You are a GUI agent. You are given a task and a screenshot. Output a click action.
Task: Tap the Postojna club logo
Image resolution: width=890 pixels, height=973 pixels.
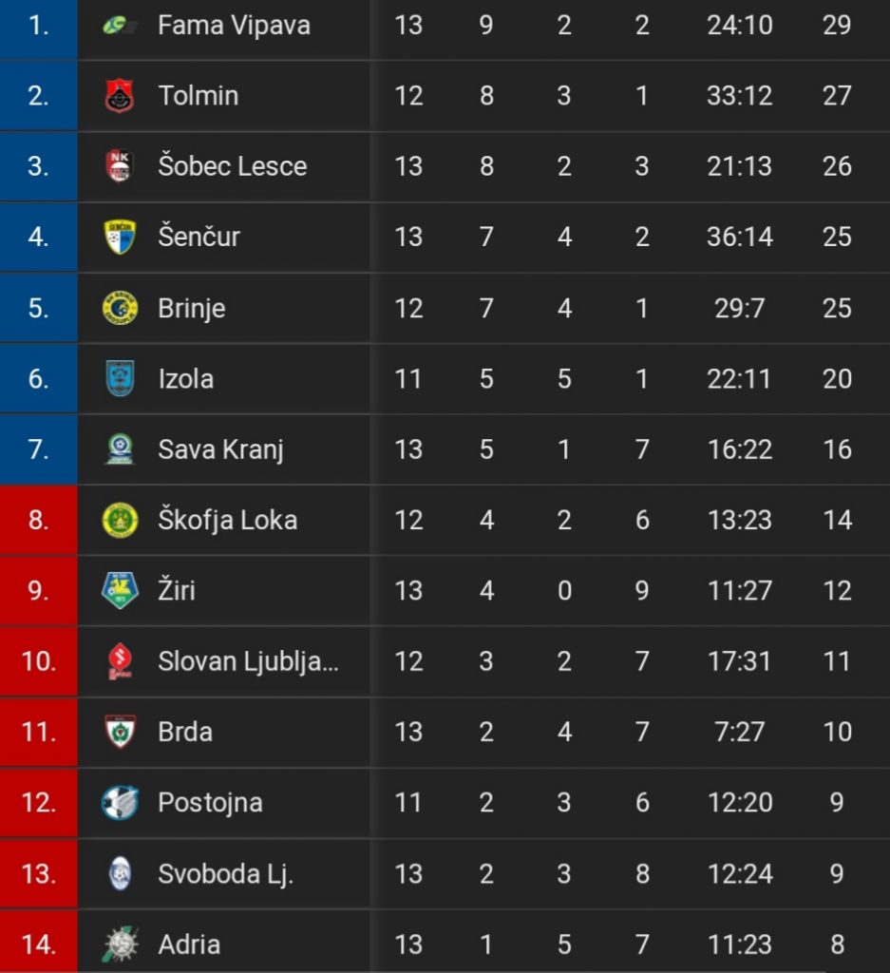120,803
